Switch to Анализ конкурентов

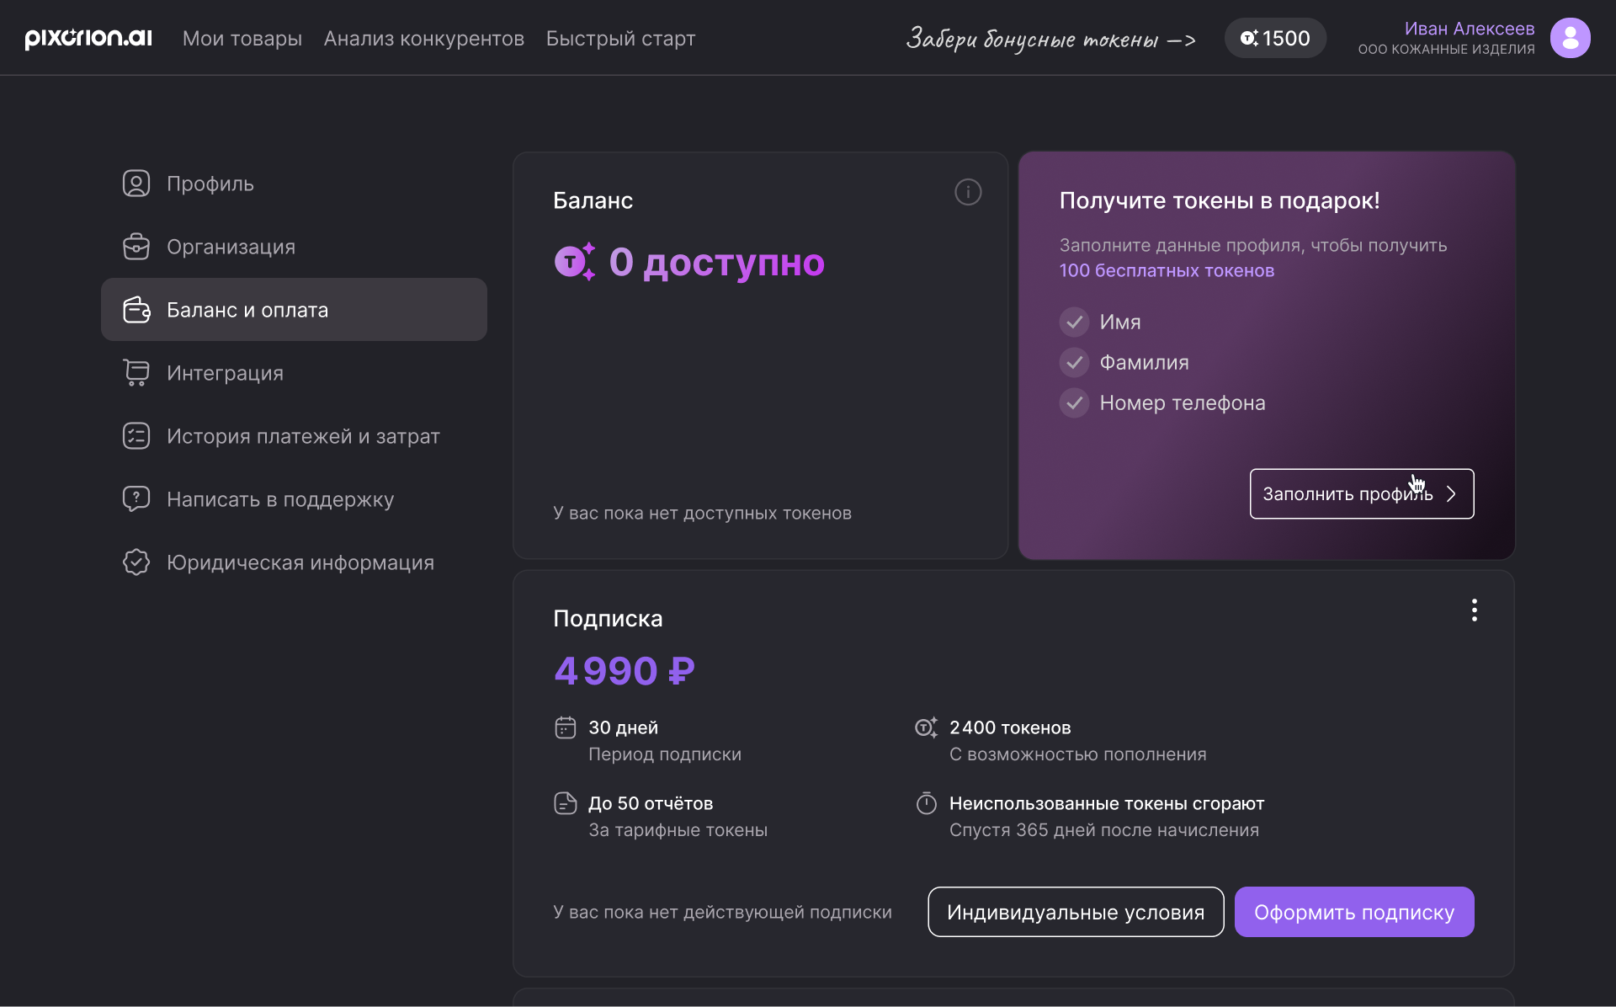pyautogui.click(x=423, y=38)
